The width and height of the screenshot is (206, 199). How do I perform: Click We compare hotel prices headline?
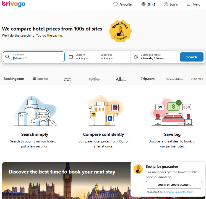52,29
